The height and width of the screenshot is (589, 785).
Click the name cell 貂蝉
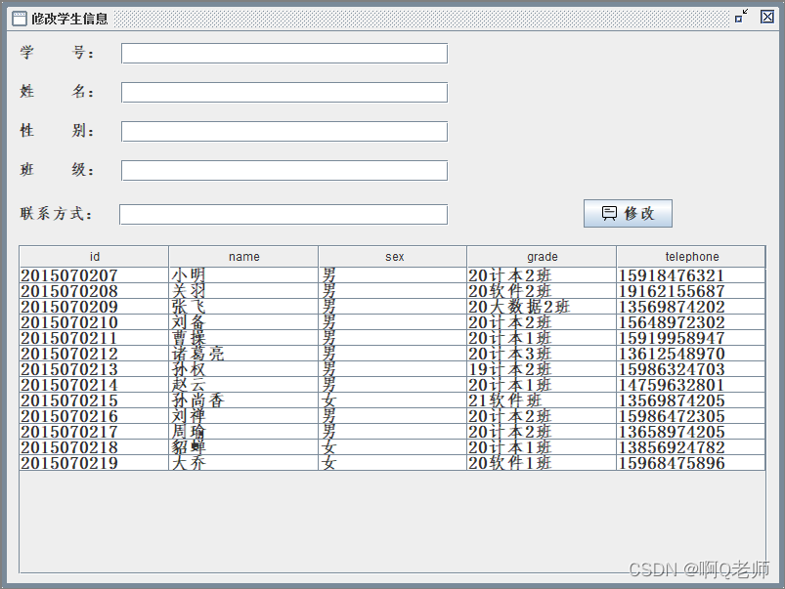(243, 447)
